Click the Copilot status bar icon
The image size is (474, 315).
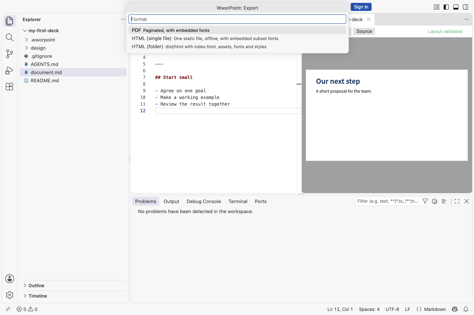455,309
